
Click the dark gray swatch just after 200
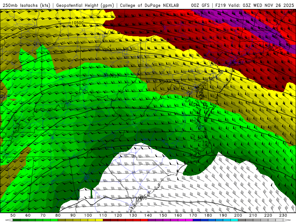242,220
